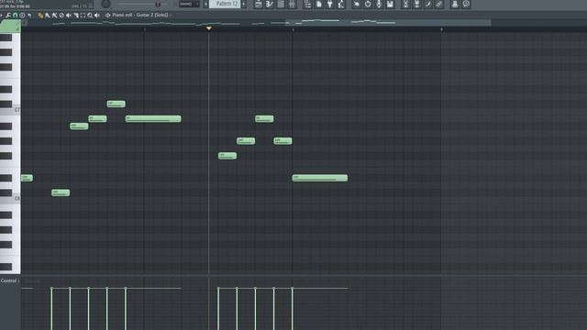Open the piano roll tools wrench menu
The image size is (587, 330).
click(8, 16)
